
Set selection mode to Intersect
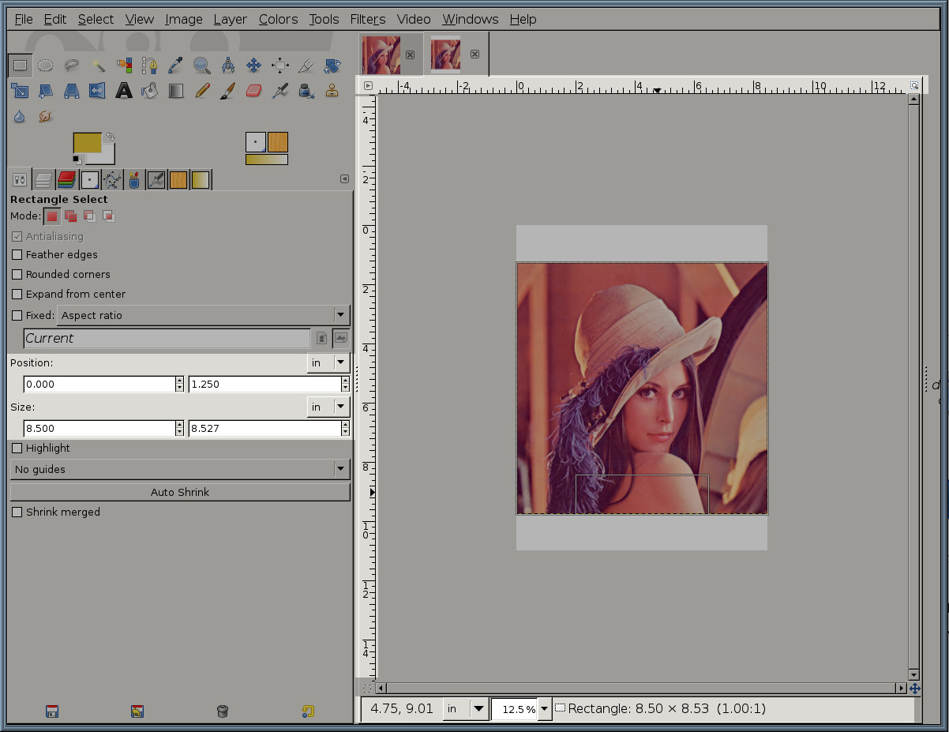tap(109, 216)
